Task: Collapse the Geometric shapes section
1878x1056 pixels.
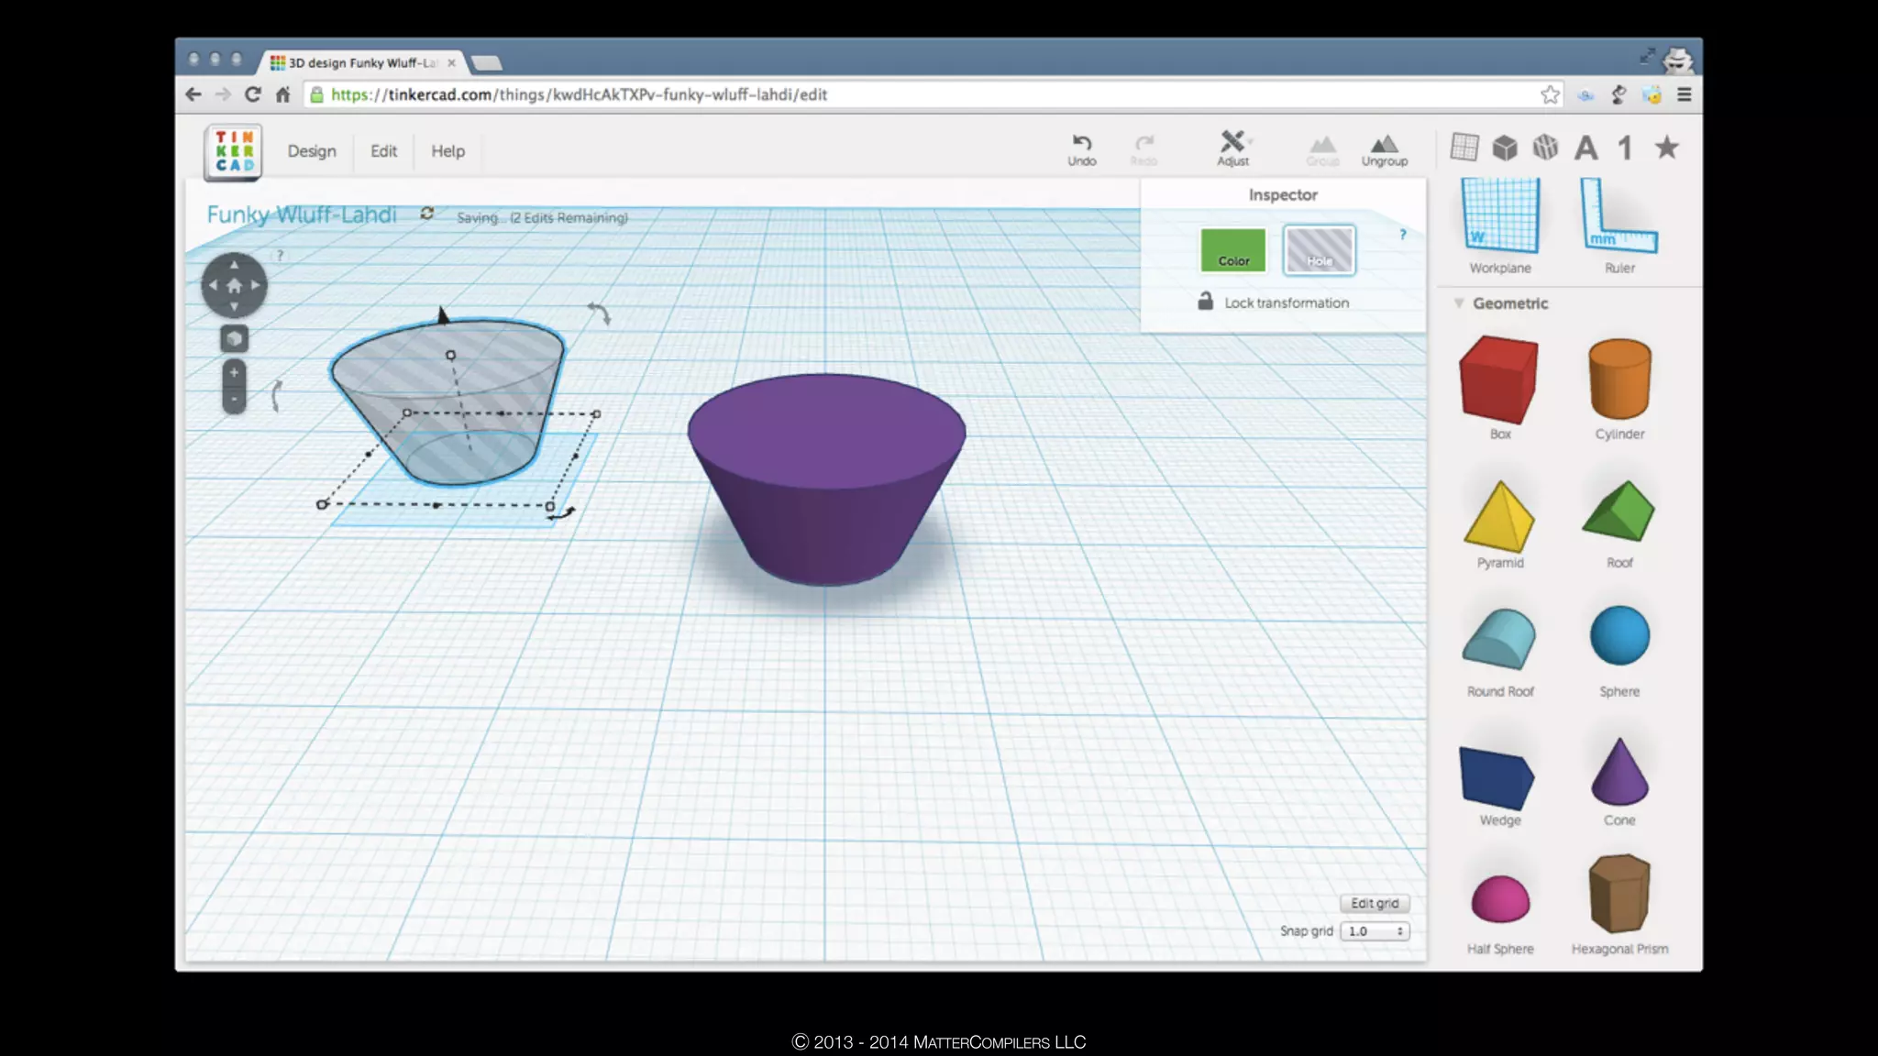Action: click(x=1459, y=303)
